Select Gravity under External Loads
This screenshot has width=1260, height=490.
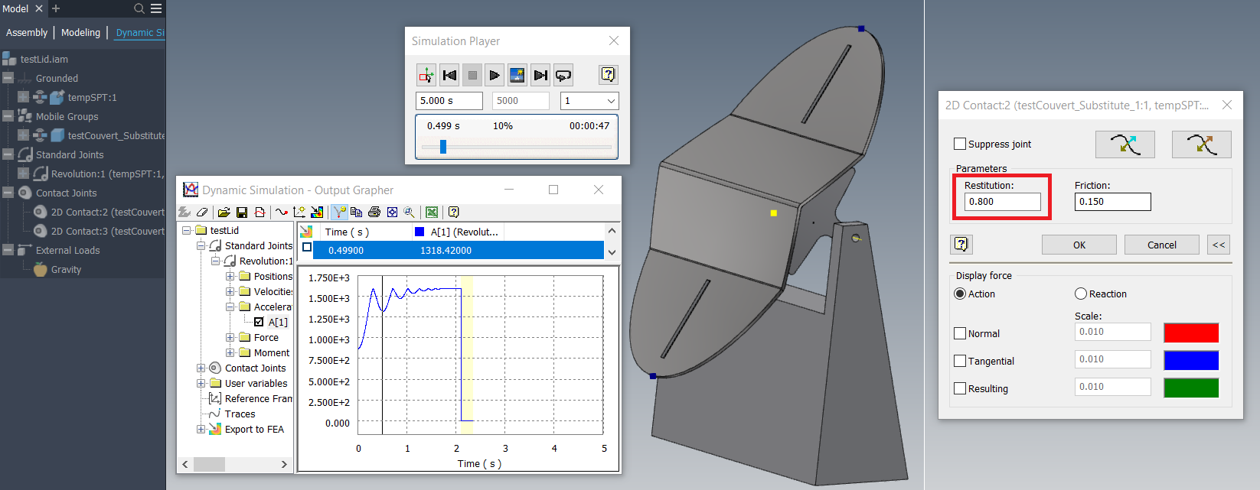[66, 269]
